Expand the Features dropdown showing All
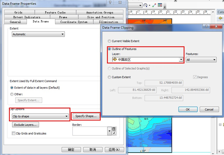Screen dimensions: 224x155 pos(201,60)
